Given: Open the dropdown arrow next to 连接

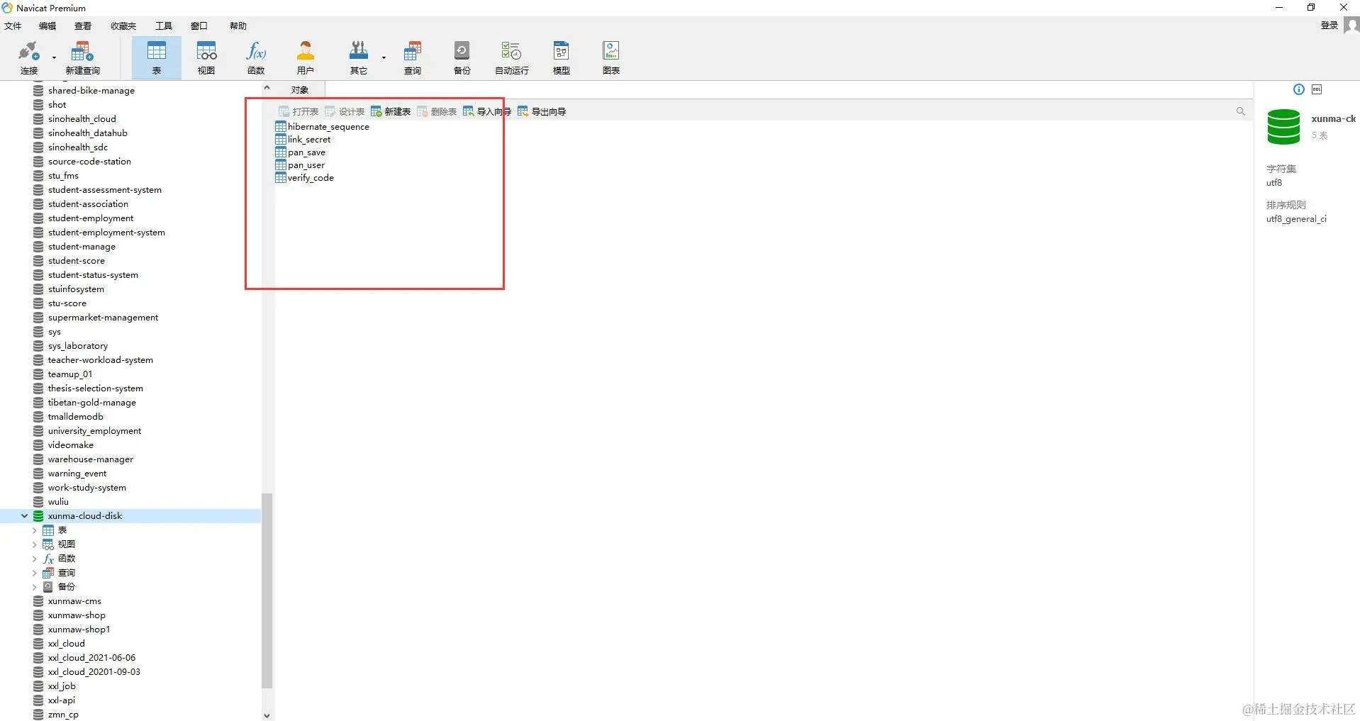Looking at the screenshot, I should [x=54, y=58].
